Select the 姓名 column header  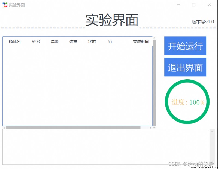[x=36, y=41]
